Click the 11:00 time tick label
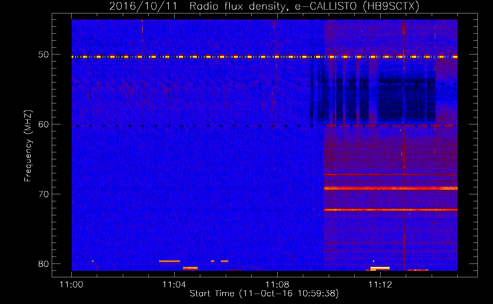 click(x=71, y=285)
